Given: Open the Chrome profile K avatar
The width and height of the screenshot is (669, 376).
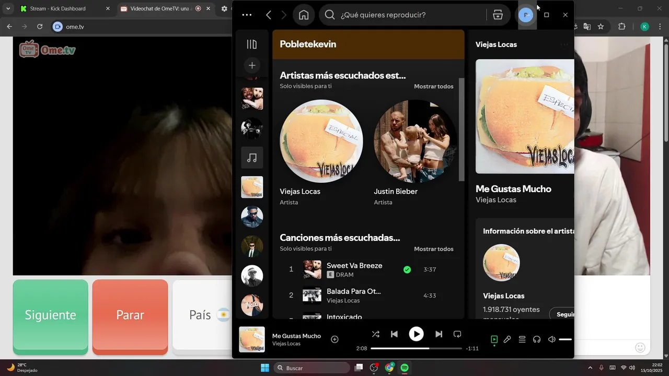Looking at the screenshot, I should coord(645,27).
